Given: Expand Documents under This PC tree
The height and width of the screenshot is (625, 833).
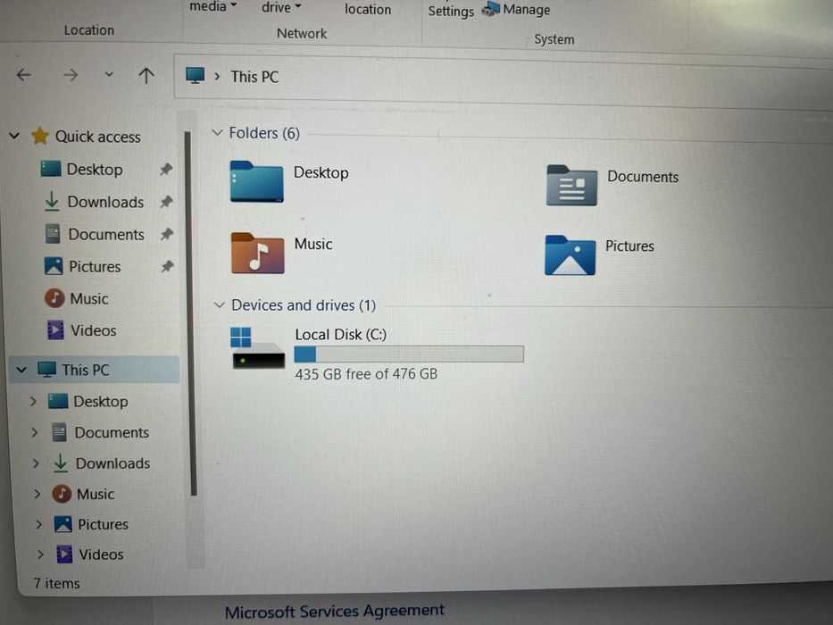Looking at the screenshot, I should pos(35,432).
